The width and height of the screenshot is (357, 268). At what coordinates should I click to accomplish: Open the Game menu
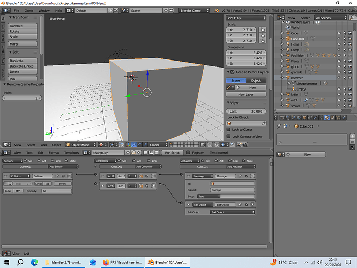[x=29, y=11]
